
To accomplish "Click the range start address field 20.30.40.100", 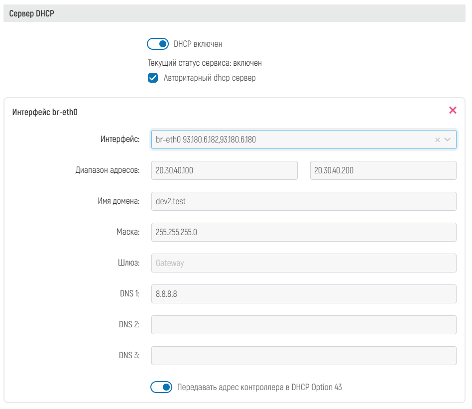I will click(224, 170).
